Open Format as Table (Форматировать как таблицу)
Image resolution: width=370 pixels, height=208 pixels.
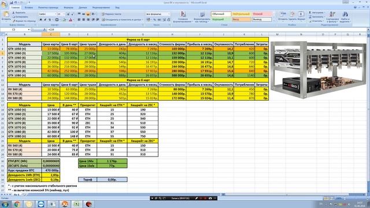pos(202,17)
